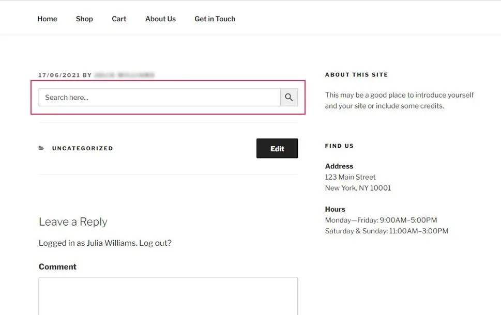Go to the Shop page
The width and height of the screenshot is (501, 315).
[x=84, y=19]
